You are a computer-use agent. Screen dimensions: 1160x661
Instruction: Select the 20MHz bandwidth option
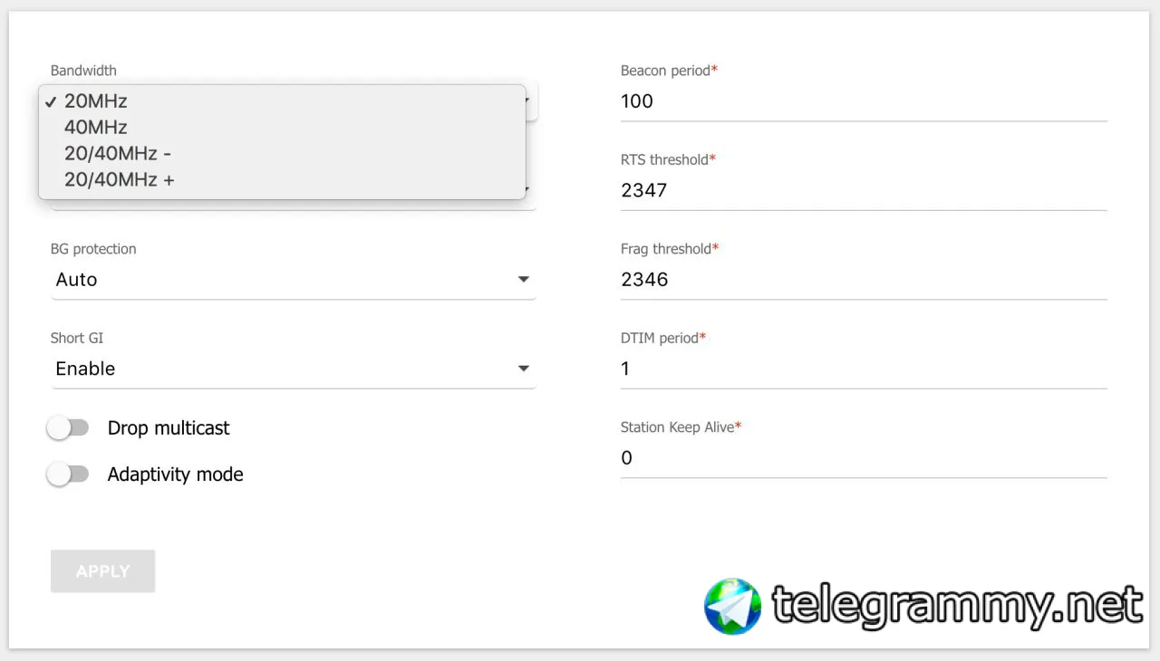(x=96, y=101)
